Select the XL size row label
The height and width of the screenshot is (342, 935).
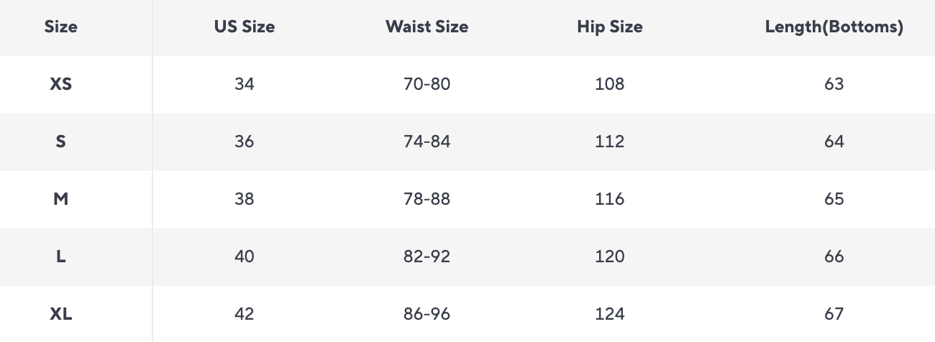point(61,314)
